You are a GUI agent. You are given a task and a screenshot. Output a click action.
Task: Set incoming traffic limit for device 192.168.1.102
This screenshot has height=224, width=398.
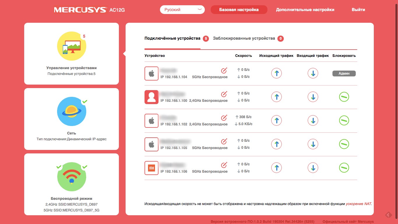313,120
